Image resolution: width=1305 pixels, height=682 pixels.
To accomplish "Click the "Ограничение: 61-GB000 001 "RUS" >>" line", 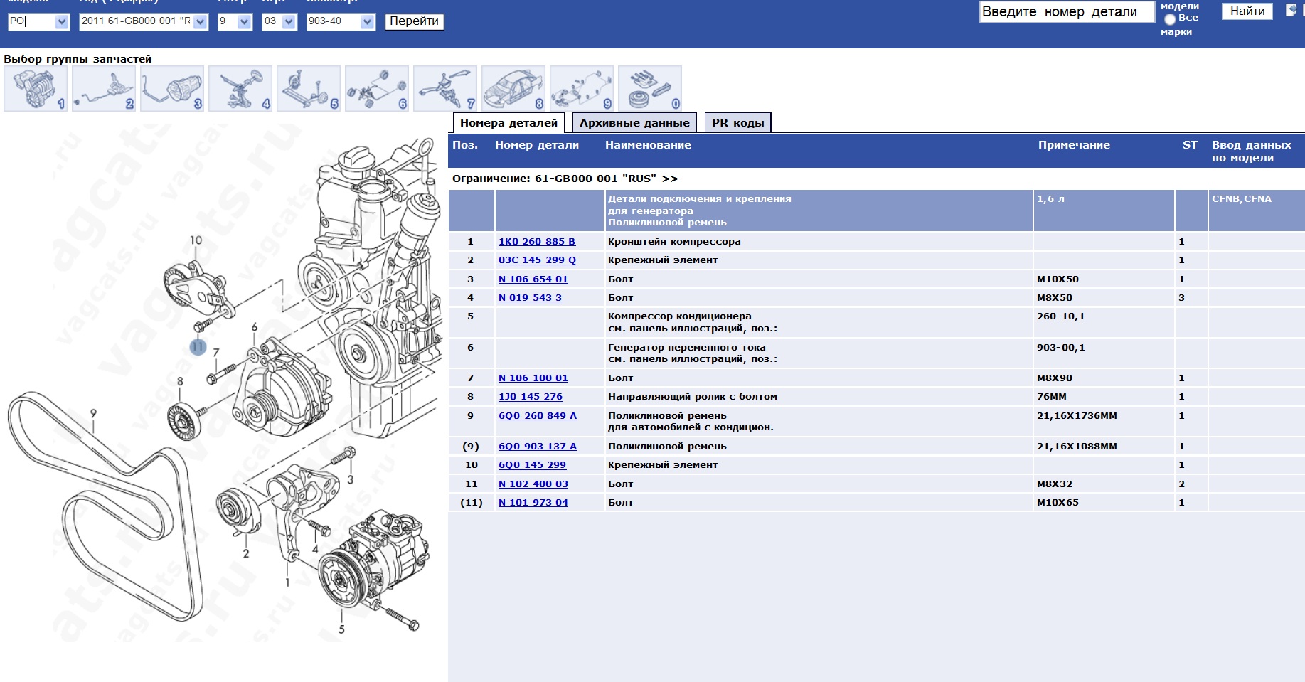I will pyautogui.click(x=565, y=179).
